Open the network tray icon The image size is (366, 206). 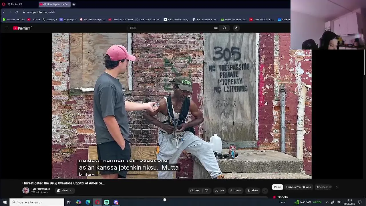[333, 202]
